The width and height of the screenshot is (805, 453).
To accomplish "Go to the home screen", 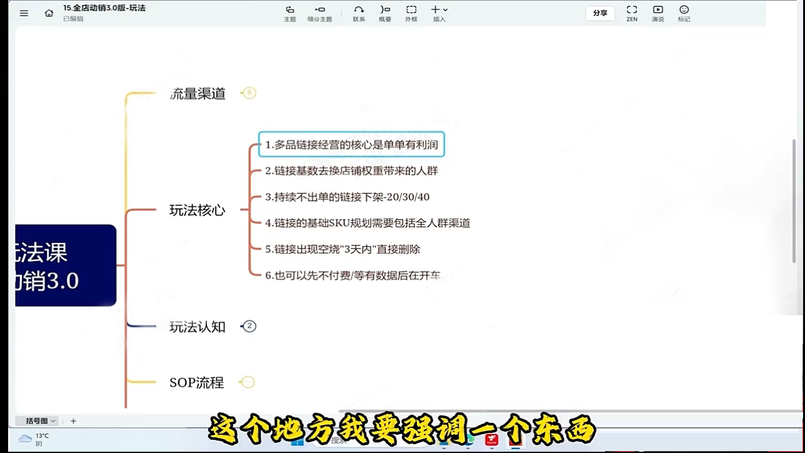I will (49, 13).
